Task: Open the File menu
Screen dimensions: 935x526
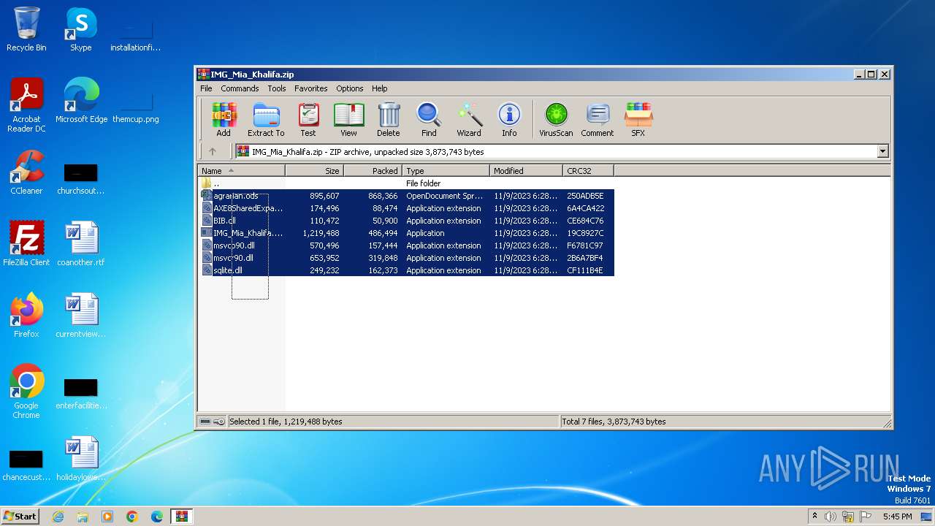Action: coord(207,88)
